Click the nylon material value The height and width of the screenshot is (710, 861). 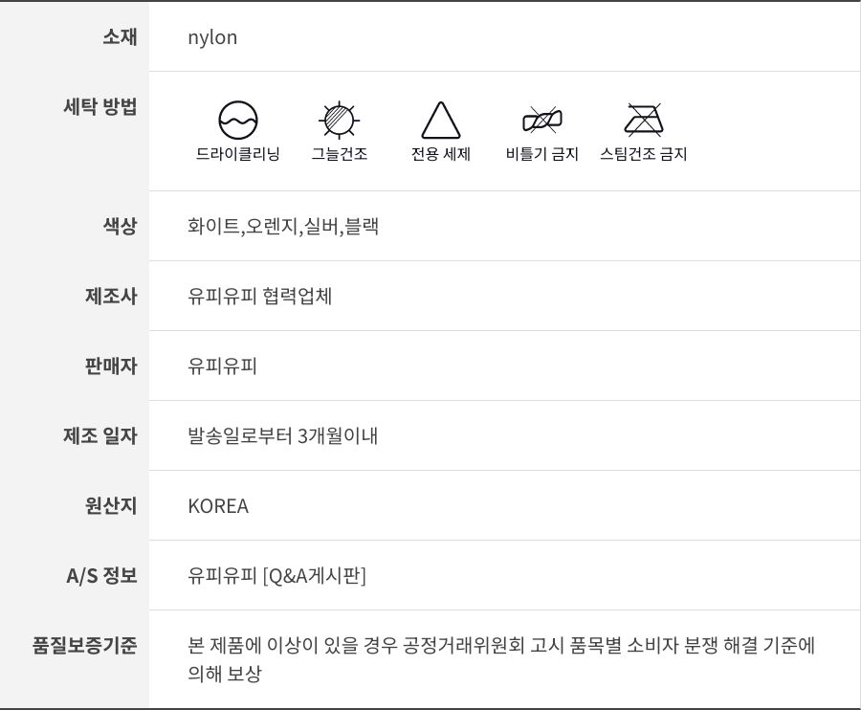(212, 37)
